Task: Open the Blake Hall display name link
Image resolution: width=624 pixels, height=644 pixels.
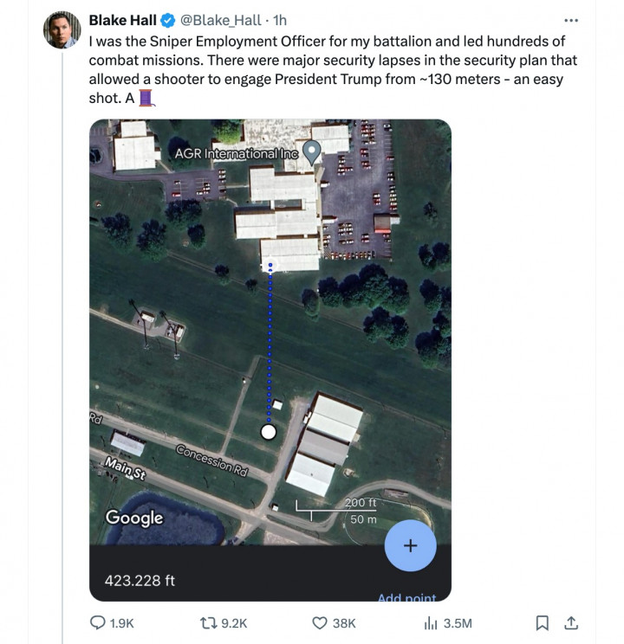Action: point(123,20)
